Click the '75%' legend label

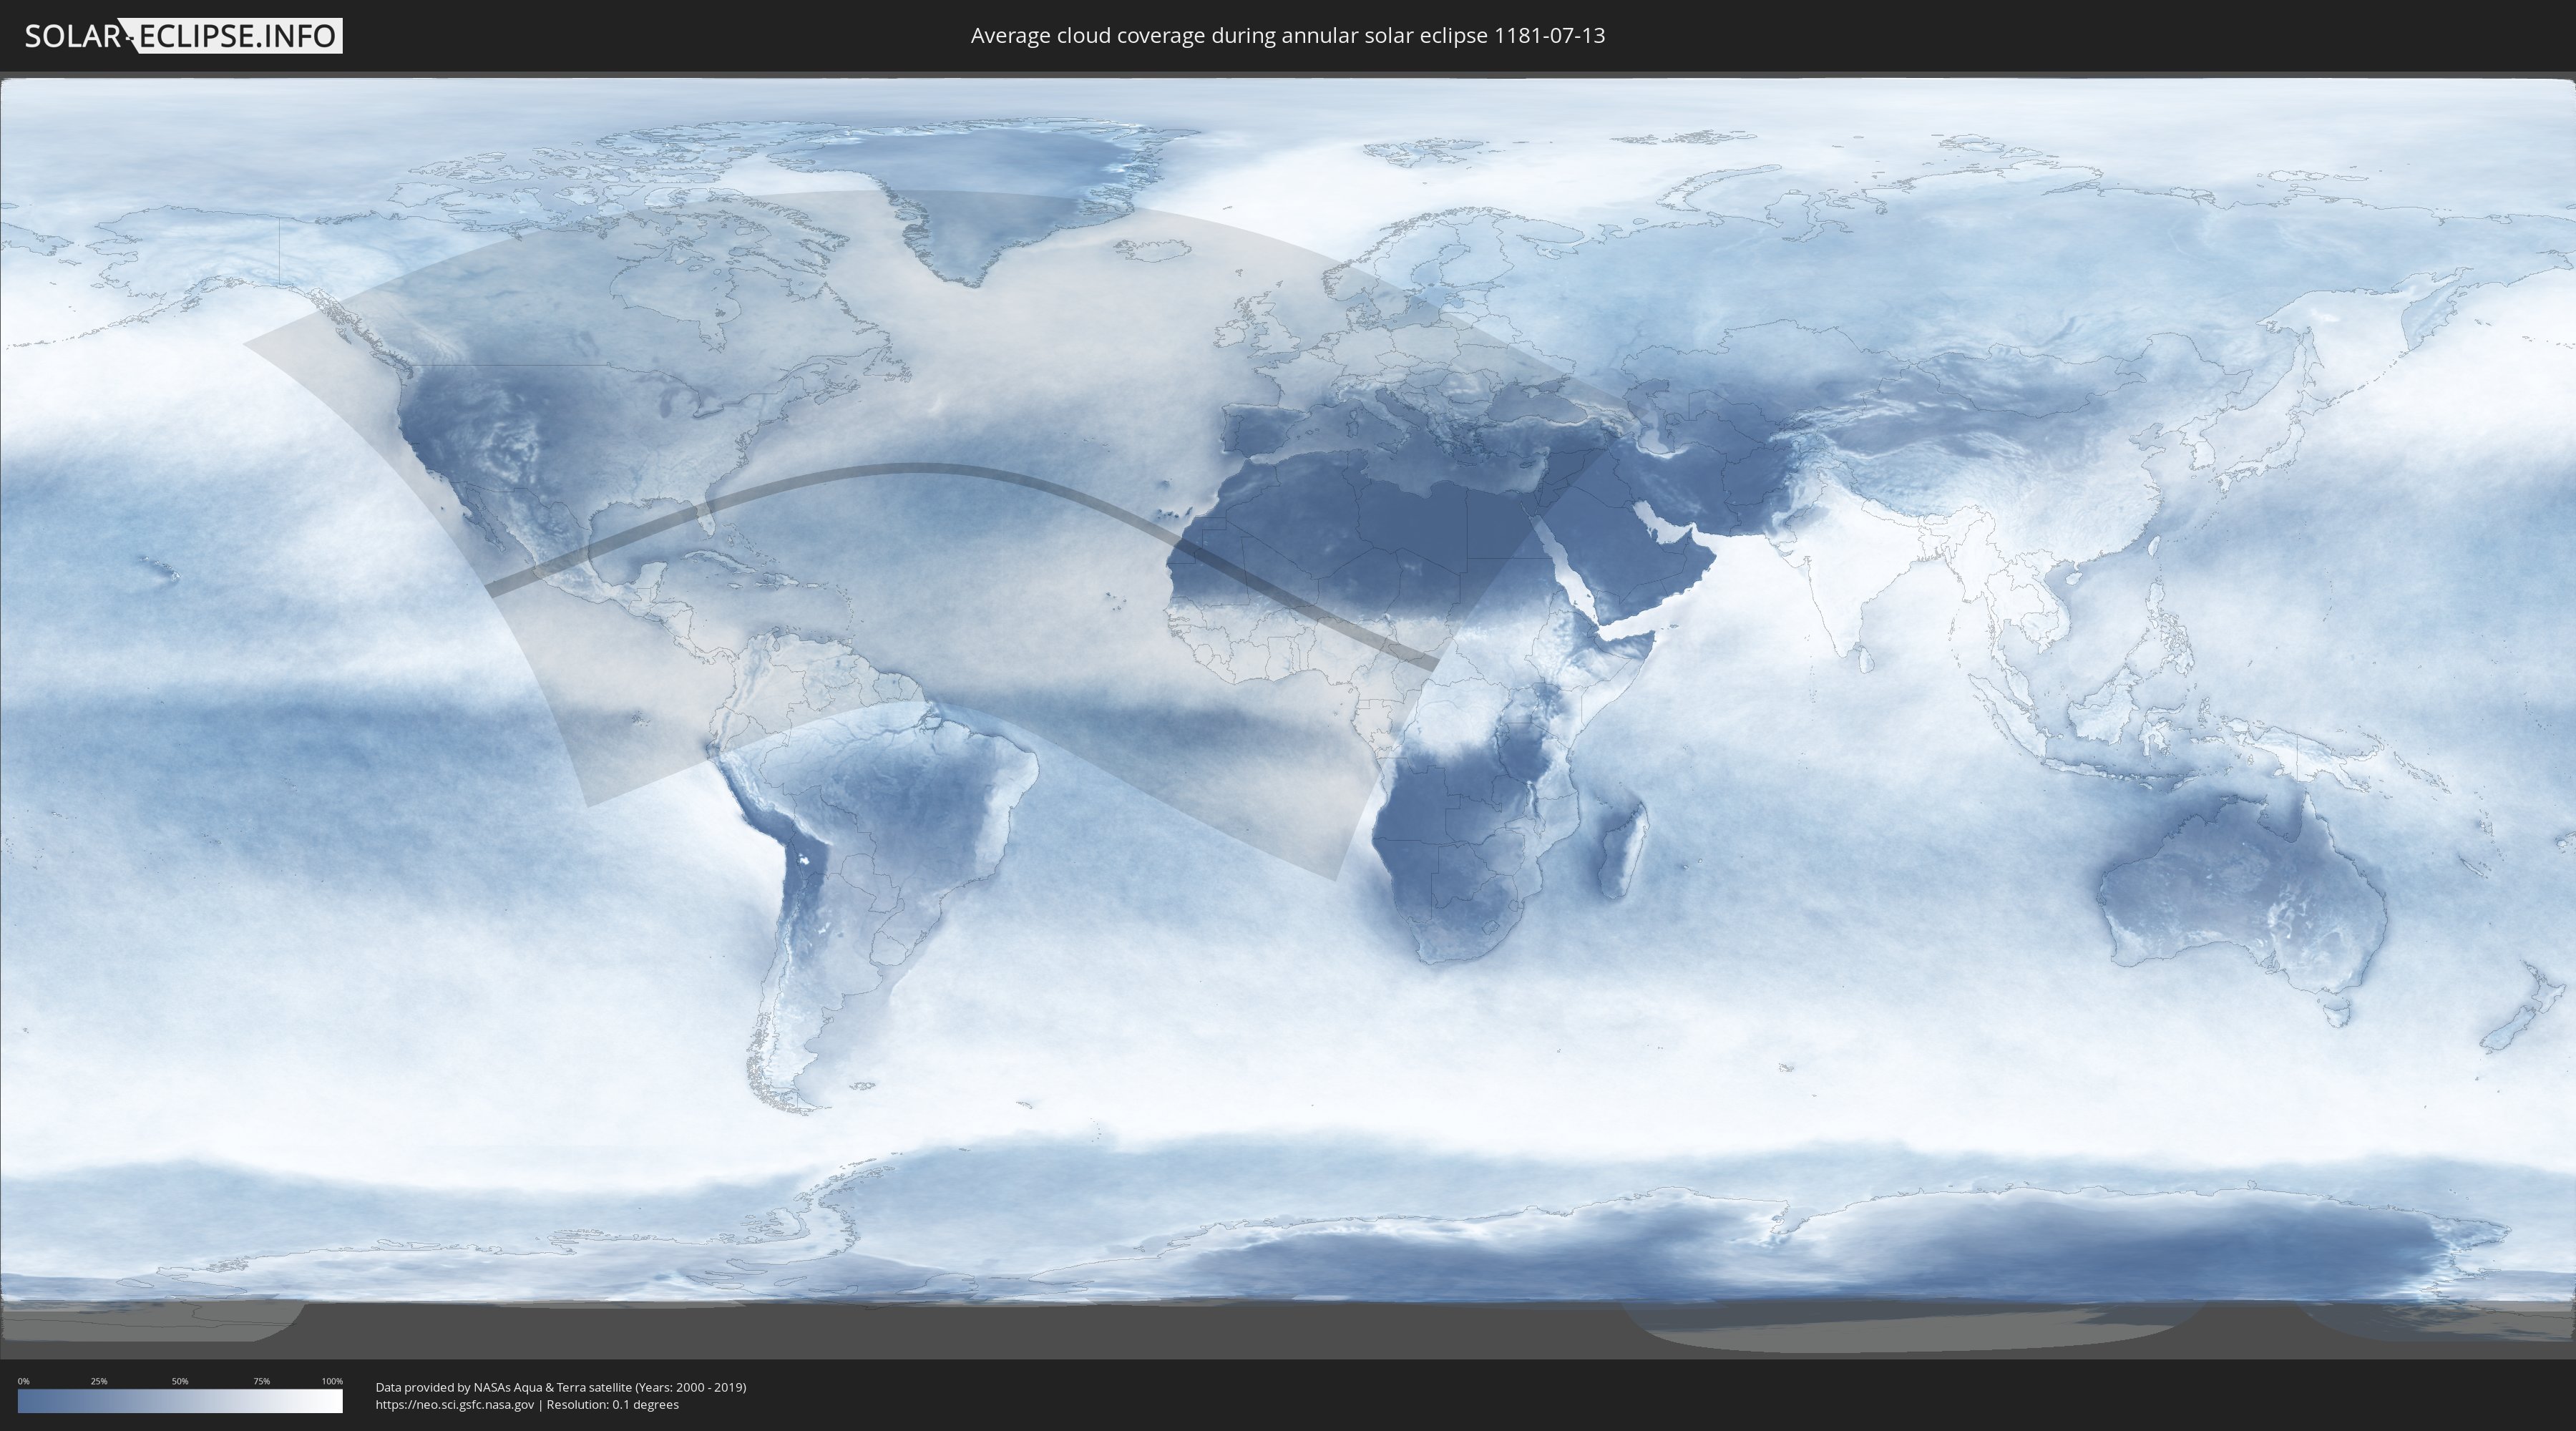(261, 1381)
